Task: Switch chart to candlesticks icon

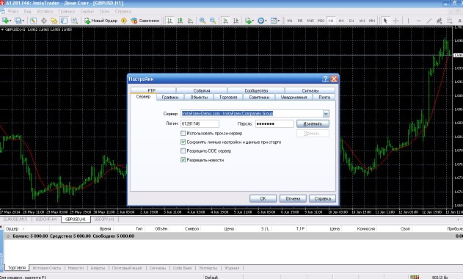Action: pyautogui.click(x=180, y=21)
